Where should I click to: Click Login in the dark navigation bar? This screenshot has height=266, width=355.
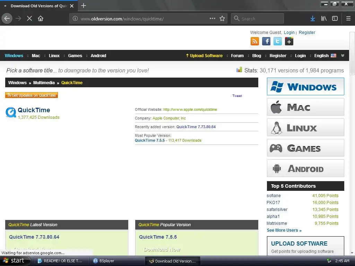300,56
